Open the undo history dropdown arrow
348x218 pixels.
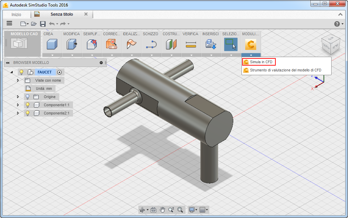[57, 24]
